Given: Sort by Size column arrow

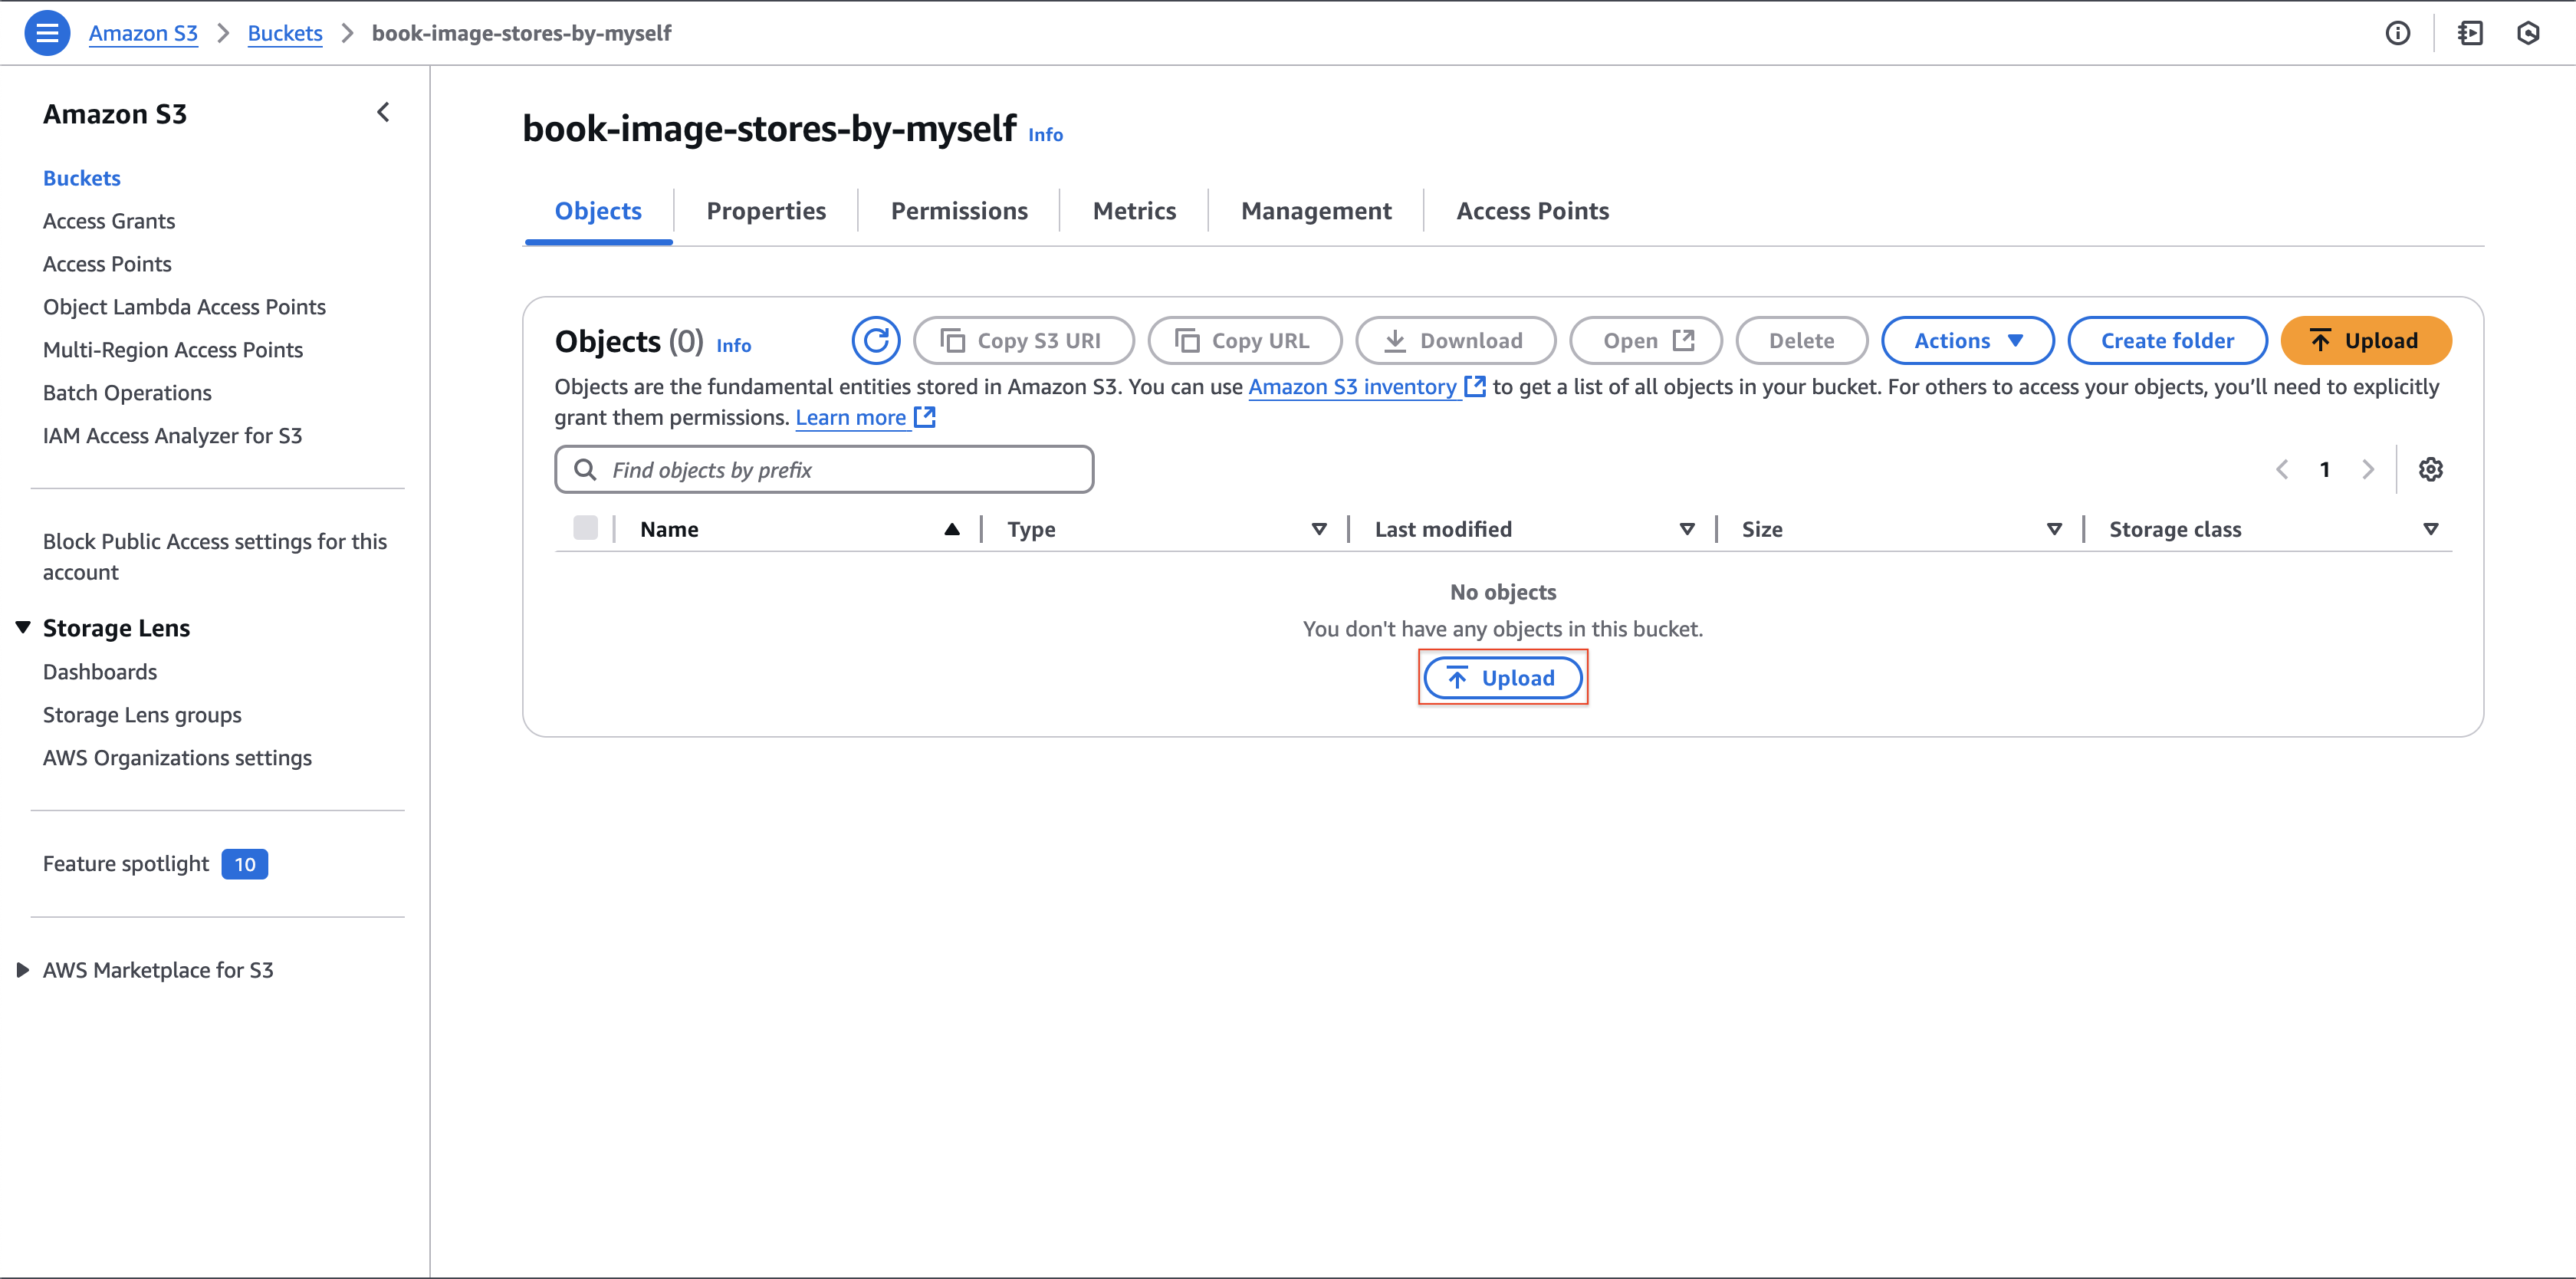Looking at the screenshot, I should 2054,529.
